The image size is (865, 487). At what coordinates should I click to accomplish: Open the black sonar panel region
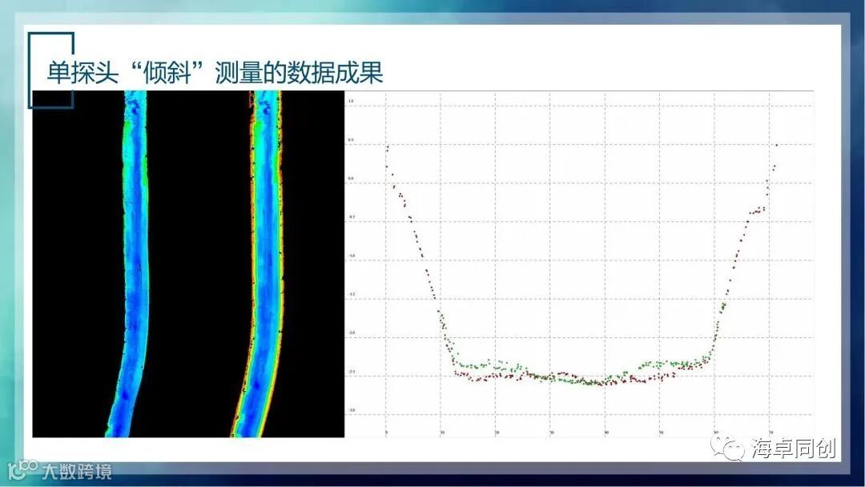point(188,264)
